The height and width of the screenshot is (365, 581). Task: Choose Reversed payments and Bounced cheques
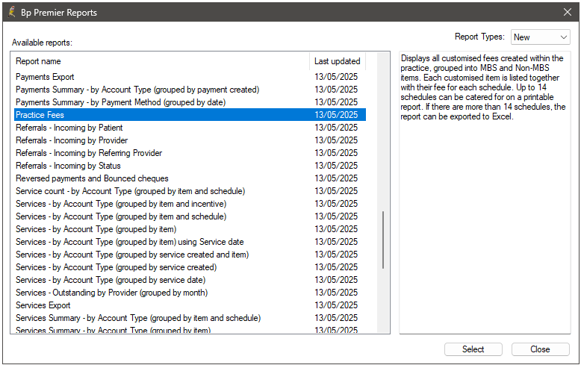click(x=92, y=178)
